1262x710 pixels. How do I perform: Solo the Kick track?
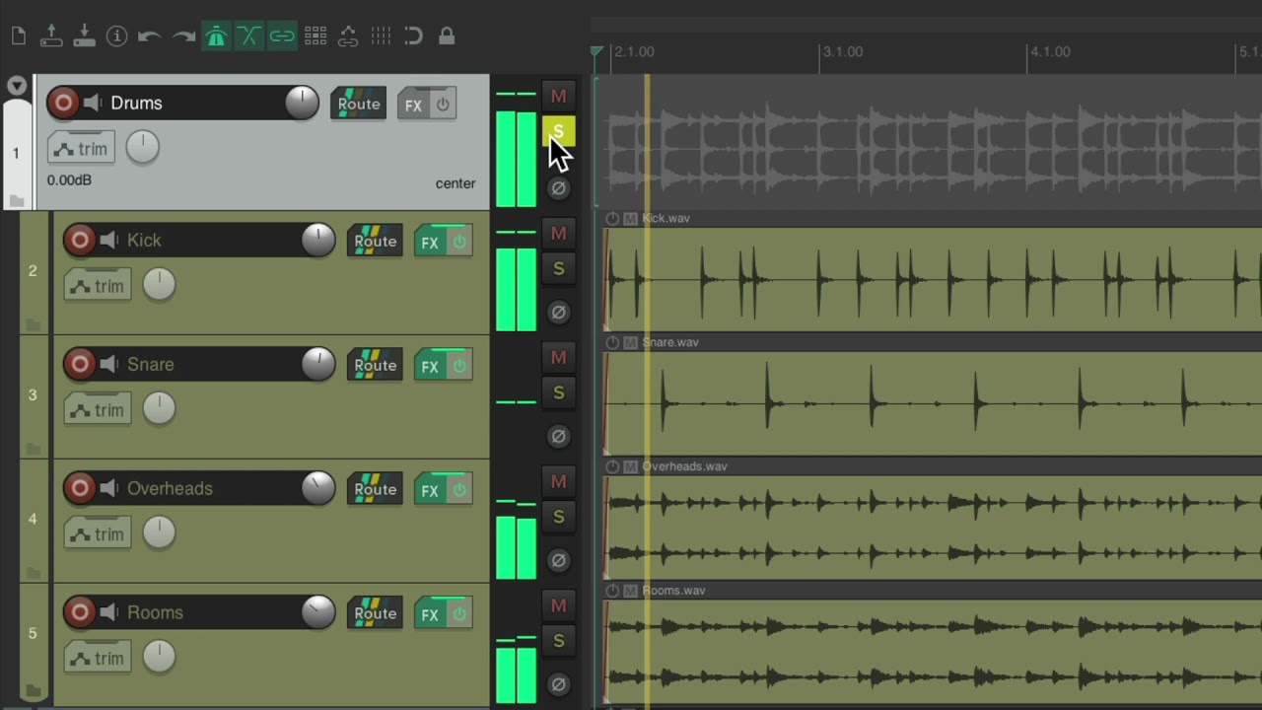559,269
